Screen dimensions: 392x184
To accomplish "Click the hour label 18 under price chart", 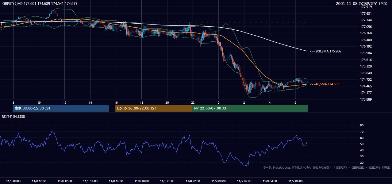I will [x=141, y=102].
